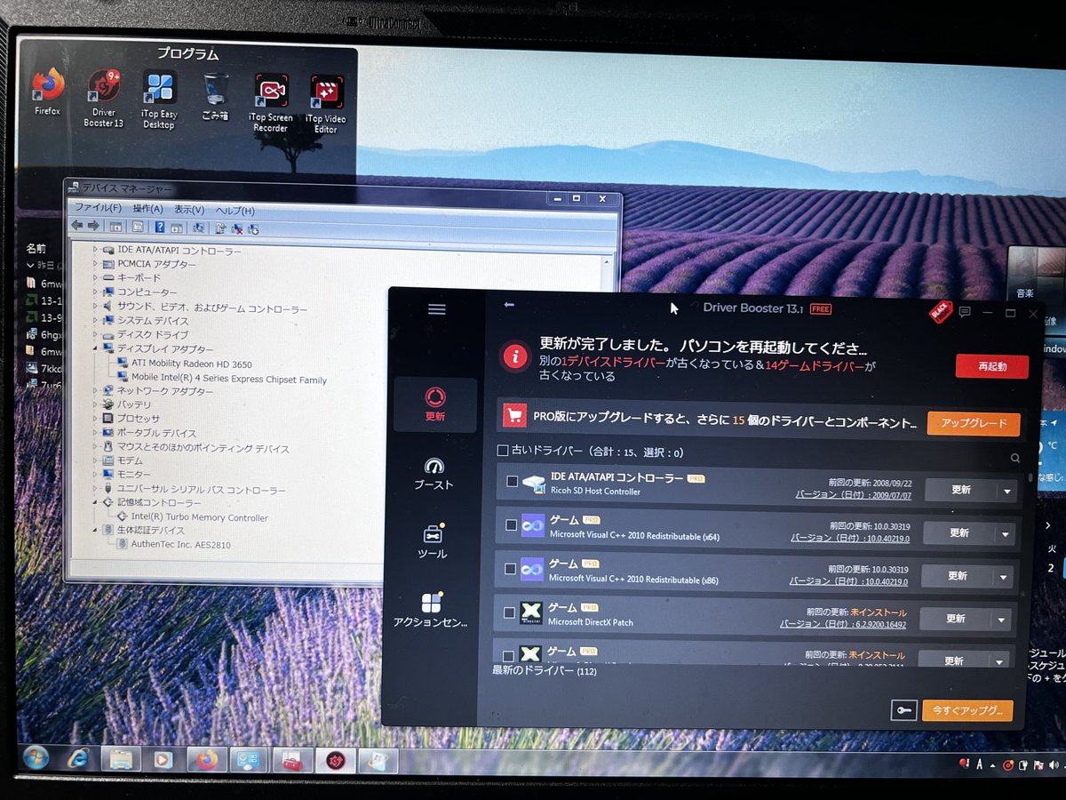Expand IDE ATA/ATAPI コントローラー tree node

[97, 251]
